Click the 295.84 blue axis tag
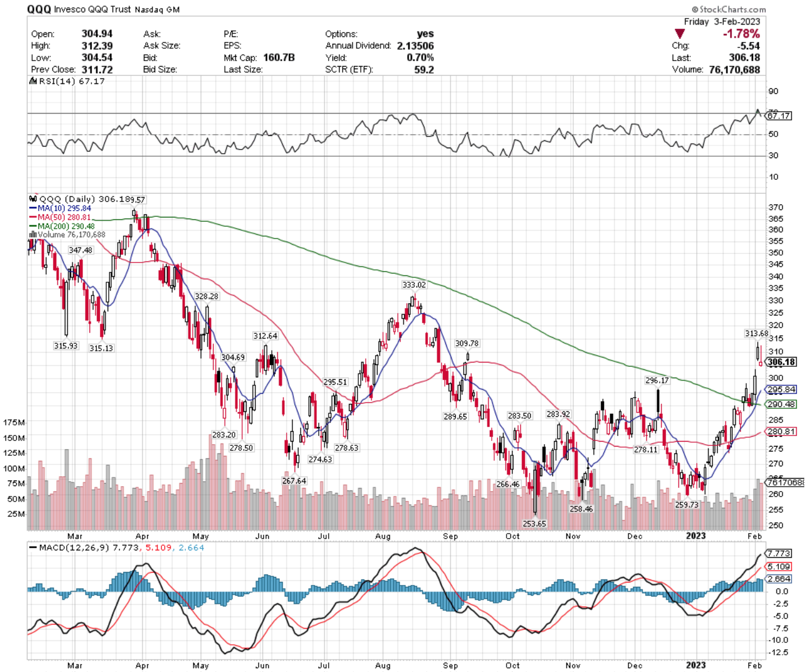The image size is (808, 672). click(781, 389)
